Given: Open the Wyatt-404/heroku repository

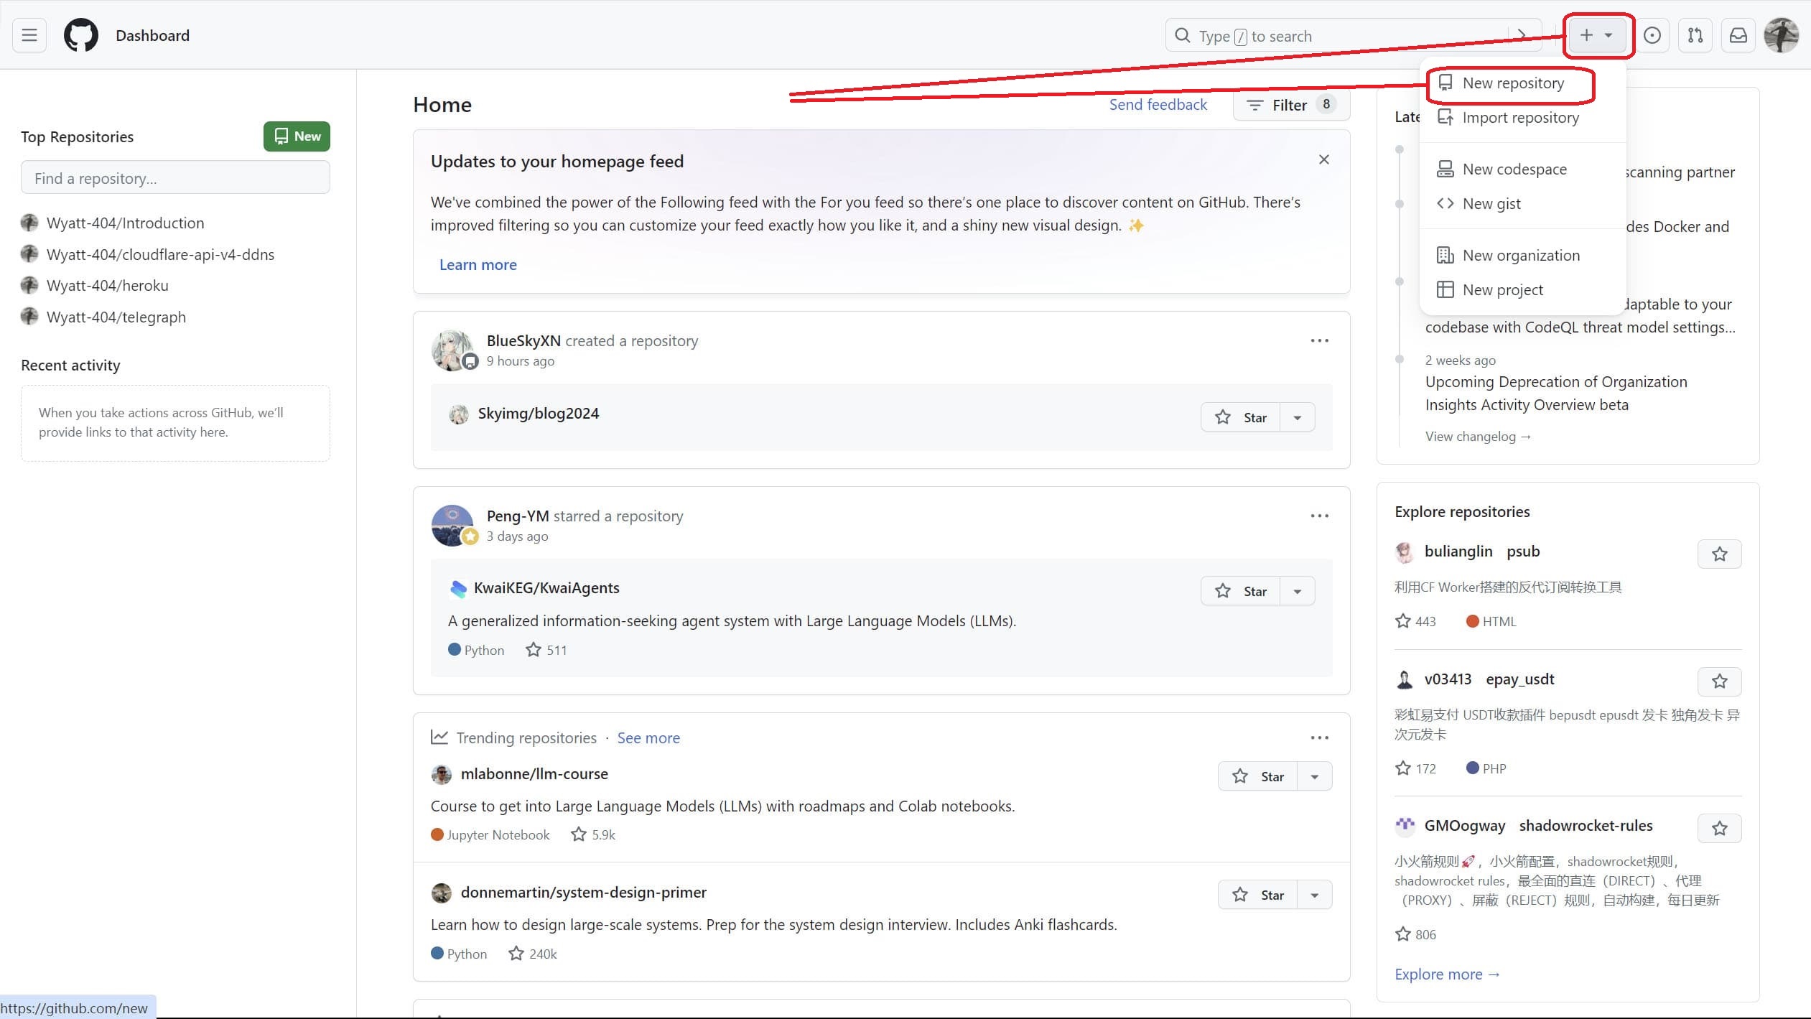Looking at the screenshot, I should pos(107,286).
